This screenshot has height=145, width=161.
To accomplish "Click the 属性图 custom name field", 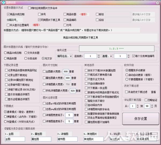I will tap(41, 139).
